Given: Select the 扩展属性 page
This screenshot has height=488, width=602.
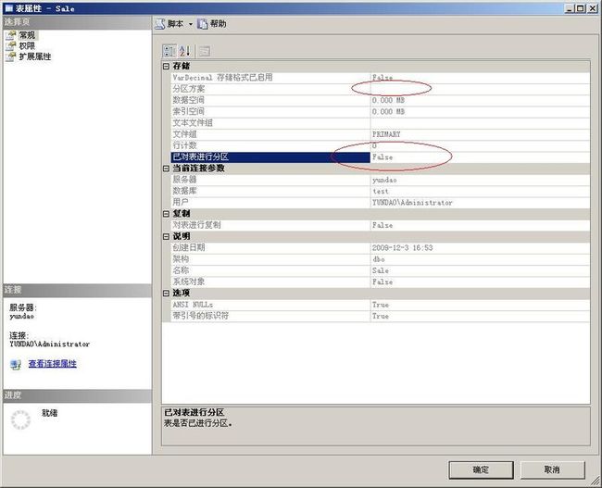Looking at the screenshot, I should (x=35, y=56).
